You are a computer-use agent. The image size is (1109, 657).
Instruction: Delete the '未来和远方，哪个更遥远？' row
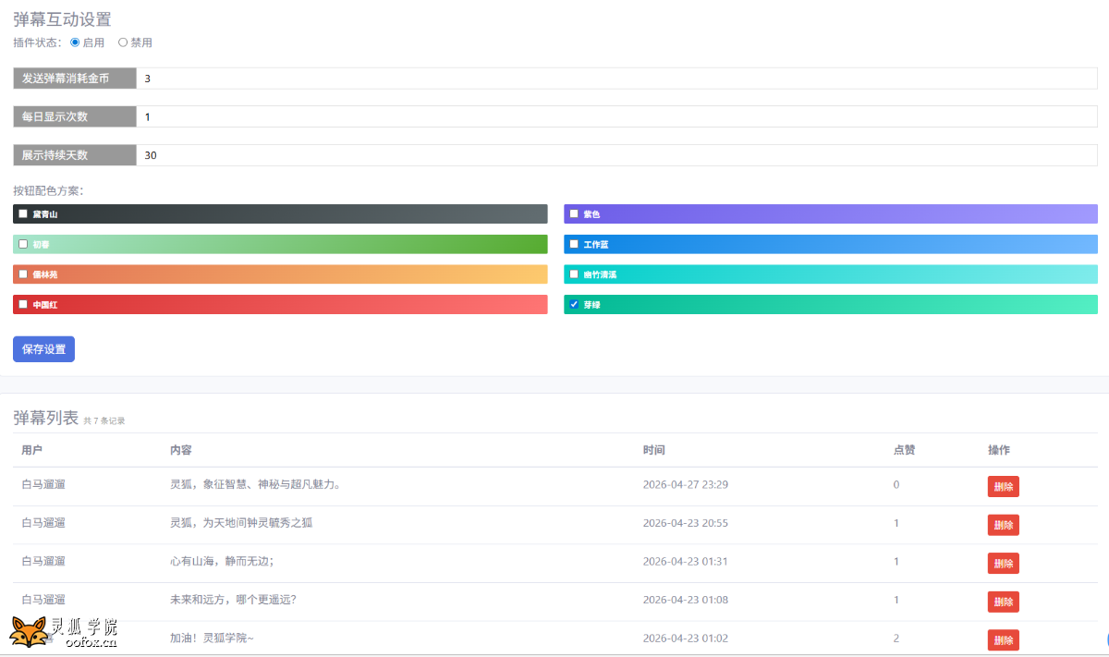pos(1003,602)
